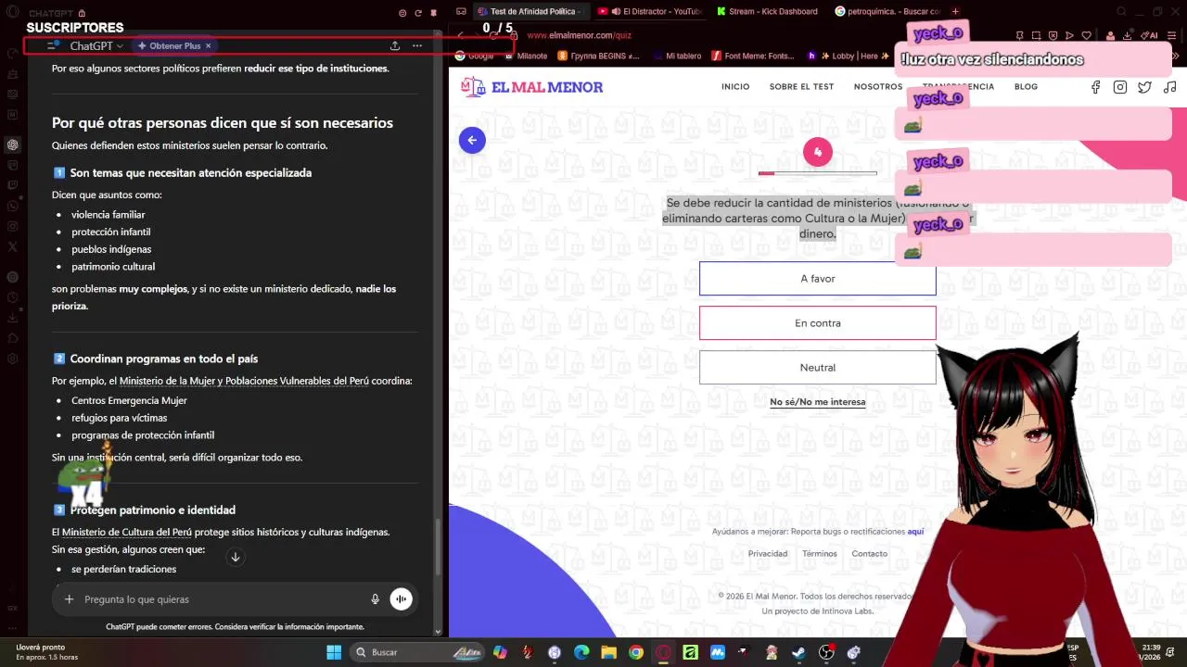Viewport: 1187px width, 667px height.
Task: Open Steam from taskbar
Action: pos(798,652)
